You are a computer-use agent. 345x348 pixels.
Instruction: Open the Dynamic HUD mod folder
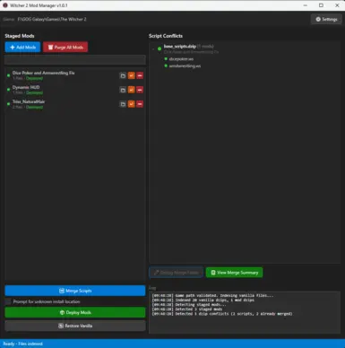click(x=123, y=90)
